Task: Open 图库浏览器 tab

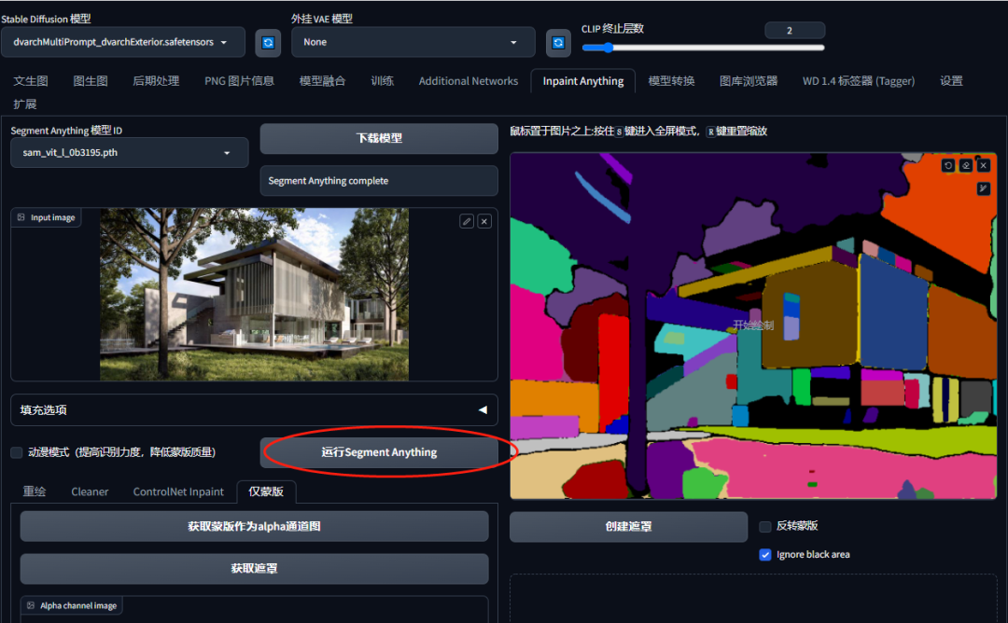Action: click(x=749, y=81)
